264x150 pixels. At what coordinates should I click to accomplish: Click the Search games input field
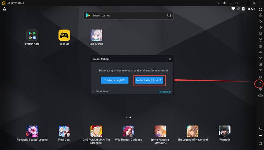(128, 15)
